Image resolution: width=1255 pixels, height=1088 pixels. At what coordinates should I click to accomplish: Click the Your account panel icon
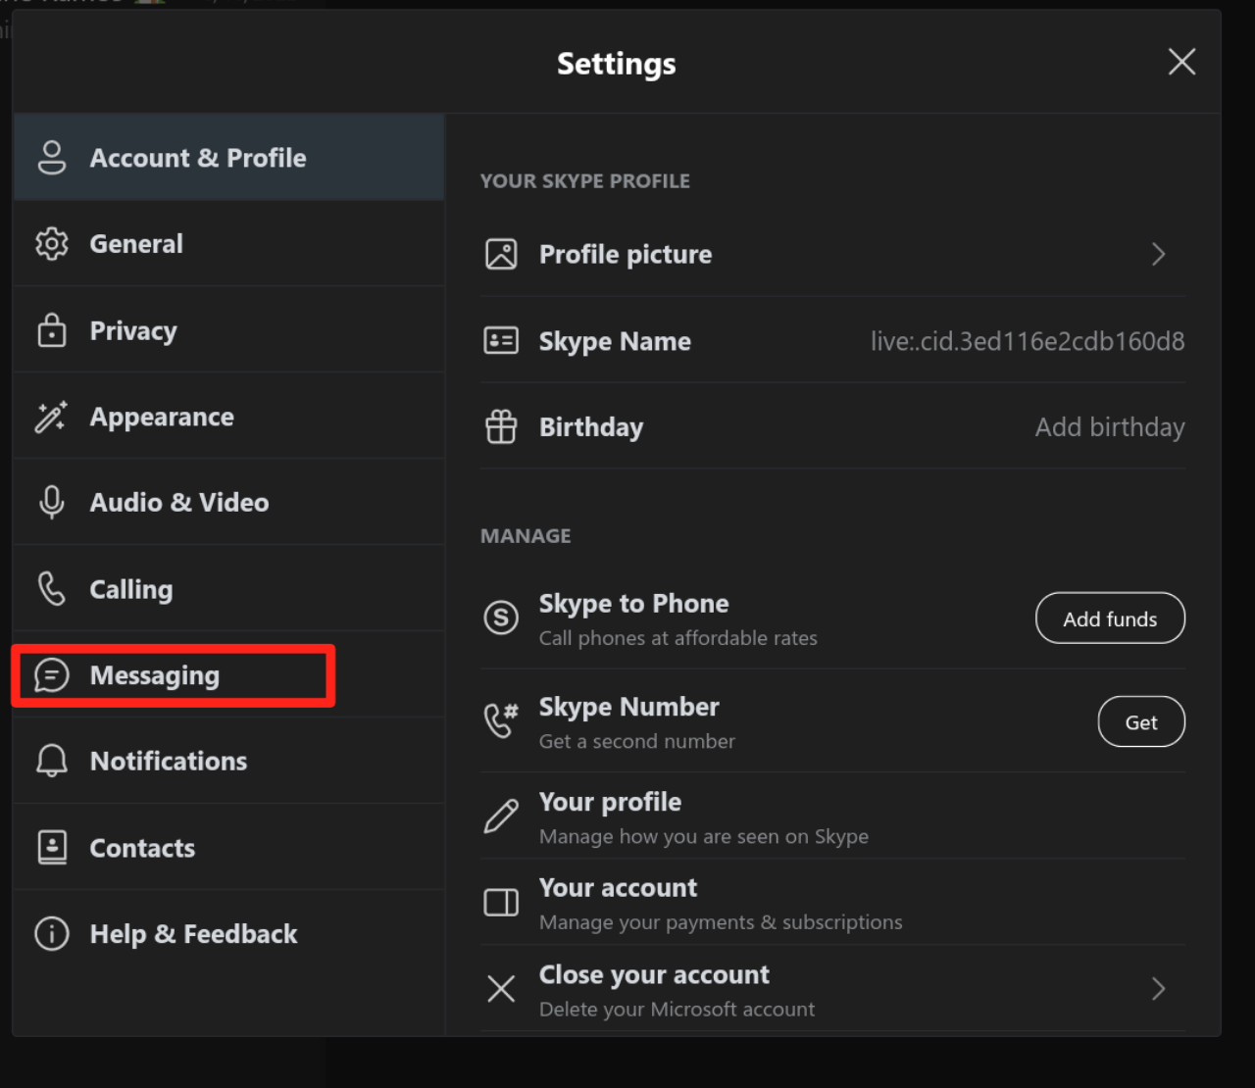[501, 902]
